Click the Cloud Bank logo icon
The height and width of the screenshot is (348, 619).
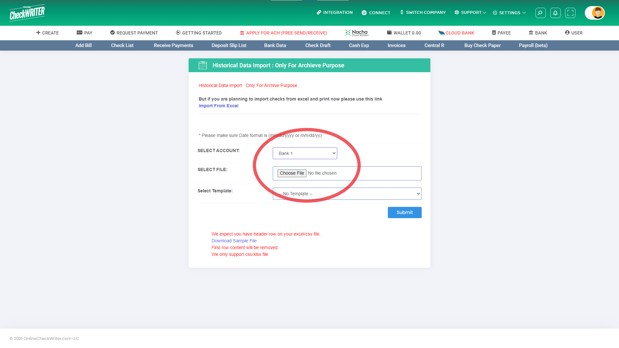(x=441, y=33)
